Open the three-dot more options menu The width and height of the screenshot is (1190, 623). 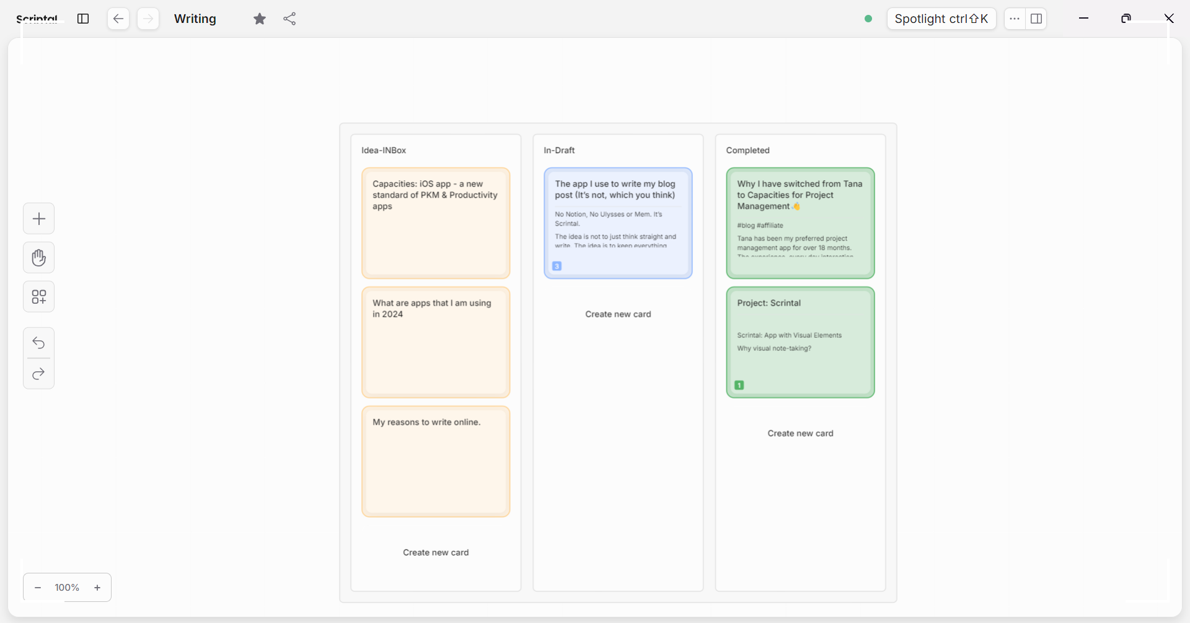coord(1015,19)
